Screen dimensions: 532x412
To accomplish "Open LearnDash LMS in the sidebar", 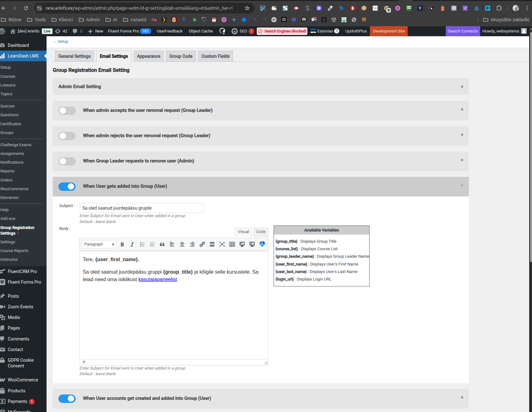I will tap(23, 56).
